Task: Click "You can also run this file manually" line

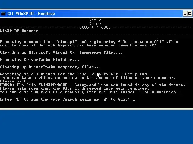Action: click(90, 92)
